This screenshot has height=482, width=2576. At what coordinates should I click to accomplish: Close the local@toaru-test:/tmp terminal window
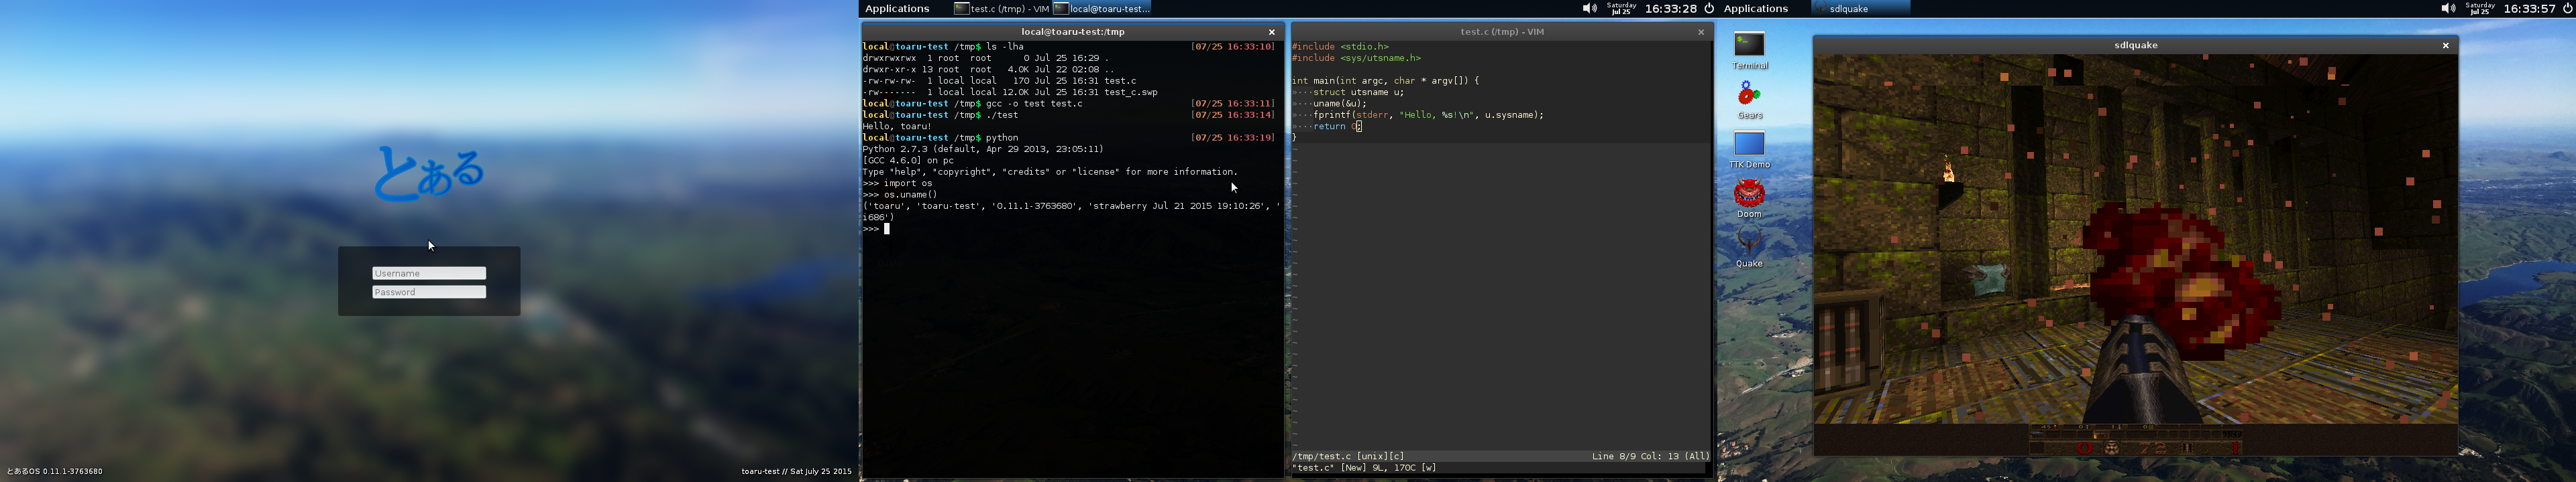point(1271,32)
